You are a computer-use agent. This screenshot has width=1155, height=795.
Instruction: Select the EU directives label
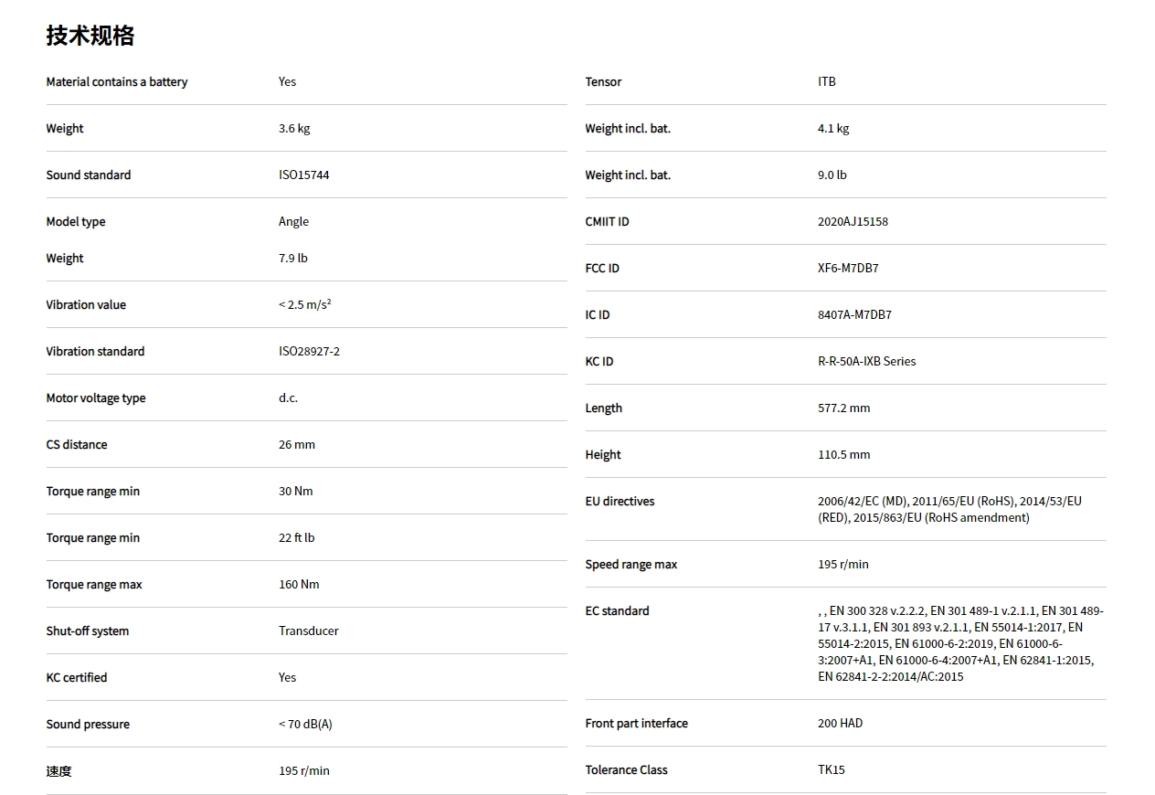pyautogui.click(x=620, y=502)
